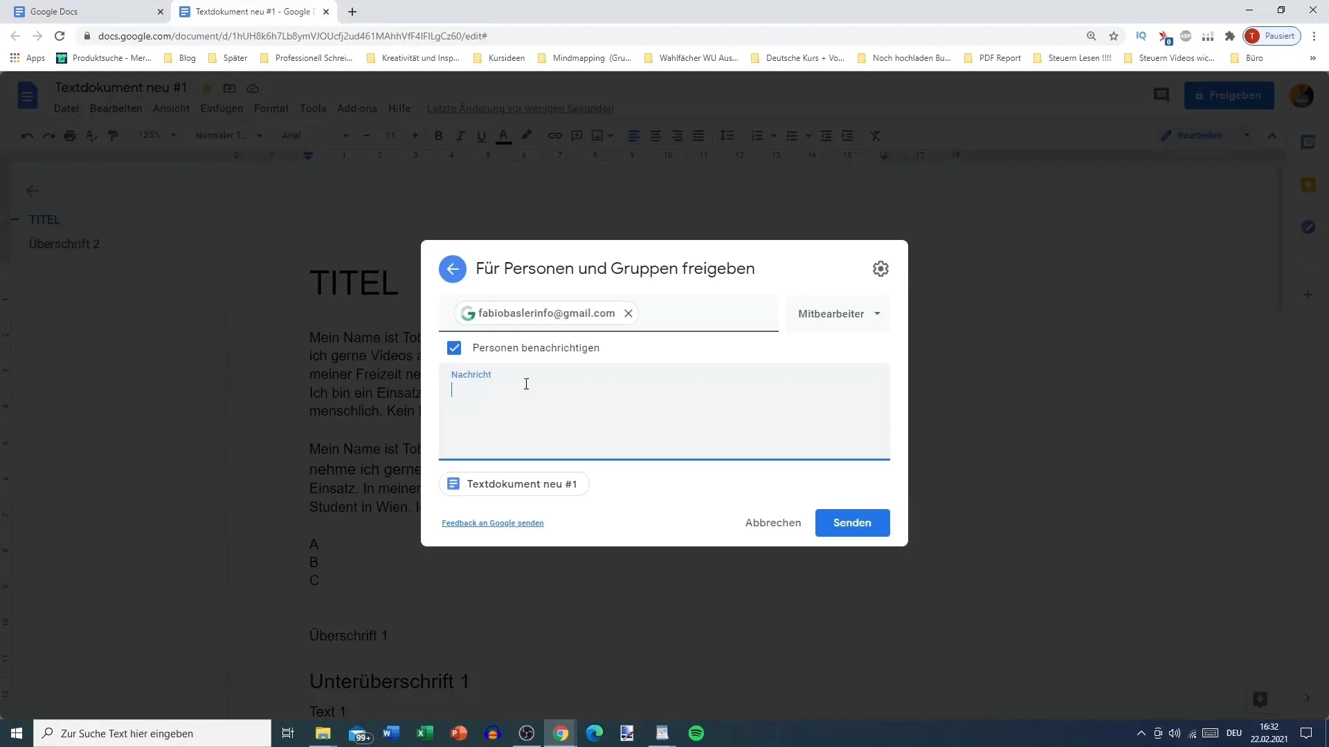Click the text highlight color icon

pos(527,135)
